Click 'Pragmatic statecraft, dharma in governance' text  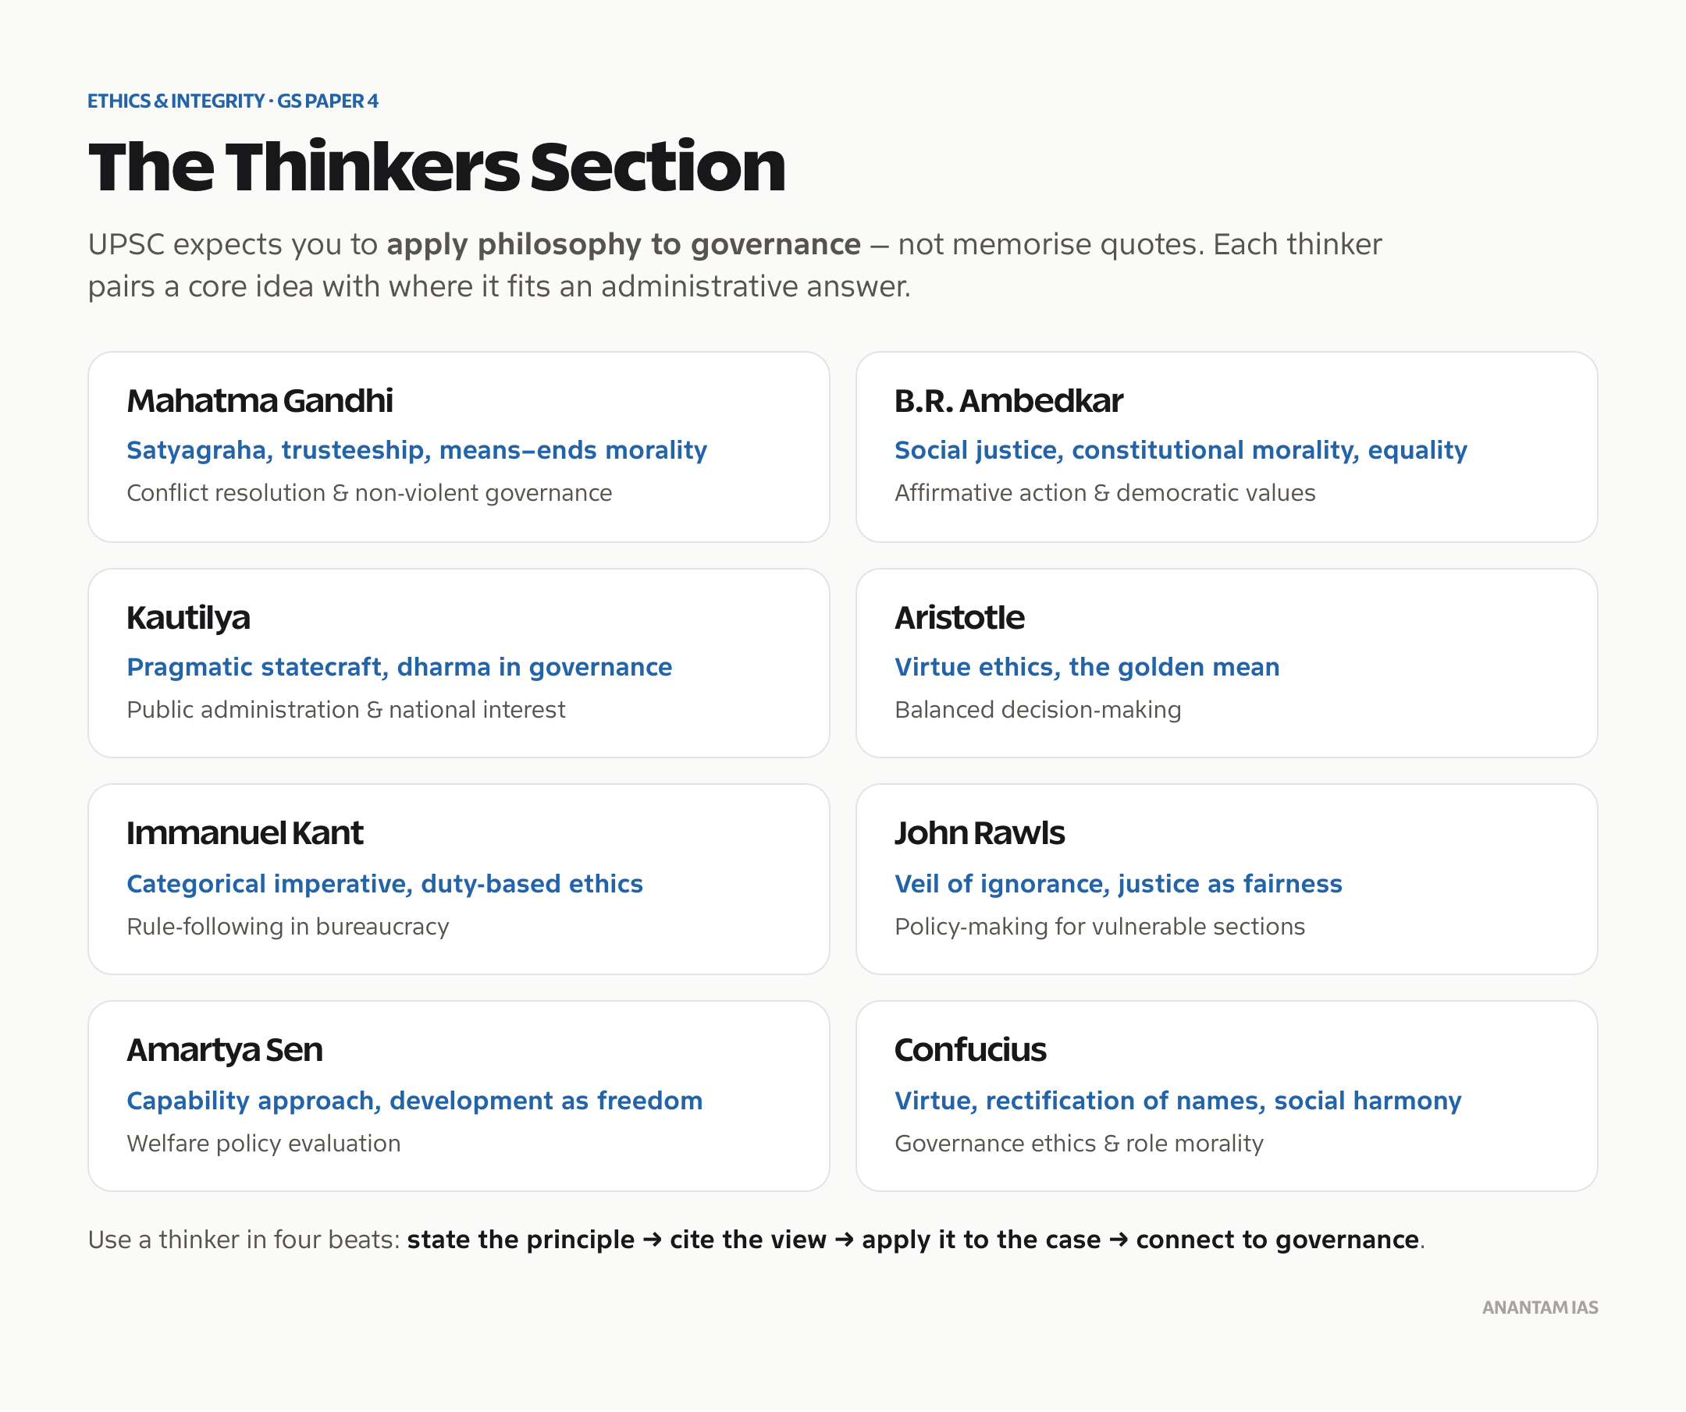point(399,668)
